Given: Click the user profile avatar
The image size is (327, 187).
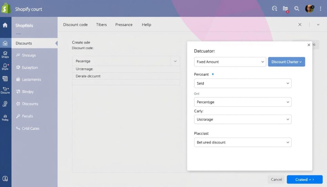Looking at the screenshot, I should (309, 9).
